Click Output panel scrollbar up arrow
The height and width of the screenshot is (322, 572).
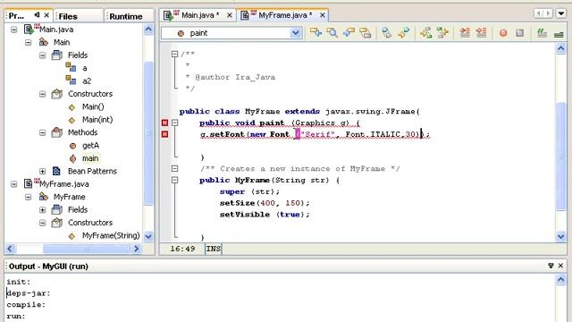pyautogui.click(x=561, y=280)
